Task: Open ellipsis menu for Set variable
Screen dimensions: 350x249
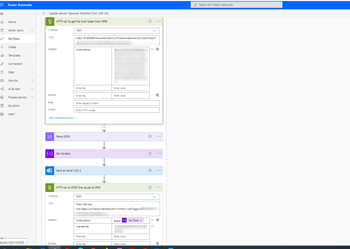Action: 159,153
